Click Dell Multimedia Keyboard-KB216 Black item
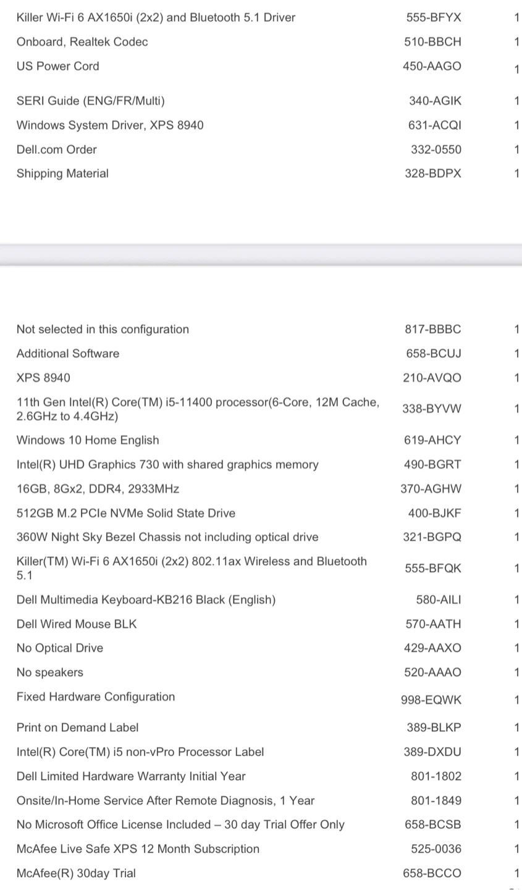Image resolution: width=522 pixels, height=890 pixels. 146,600
